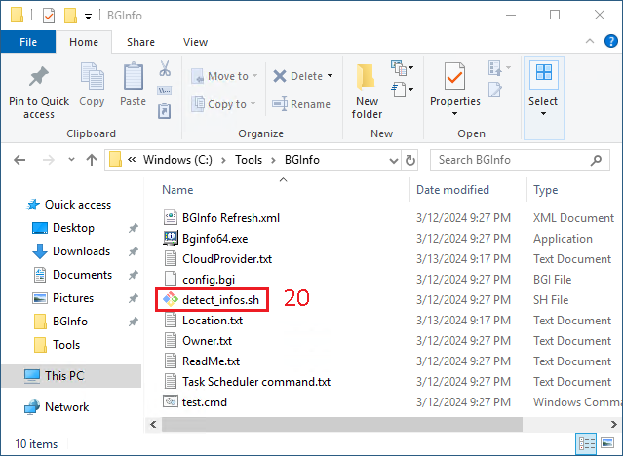Open the address bar history dropdown
The image size is (623, 456).
pos(393,160)
